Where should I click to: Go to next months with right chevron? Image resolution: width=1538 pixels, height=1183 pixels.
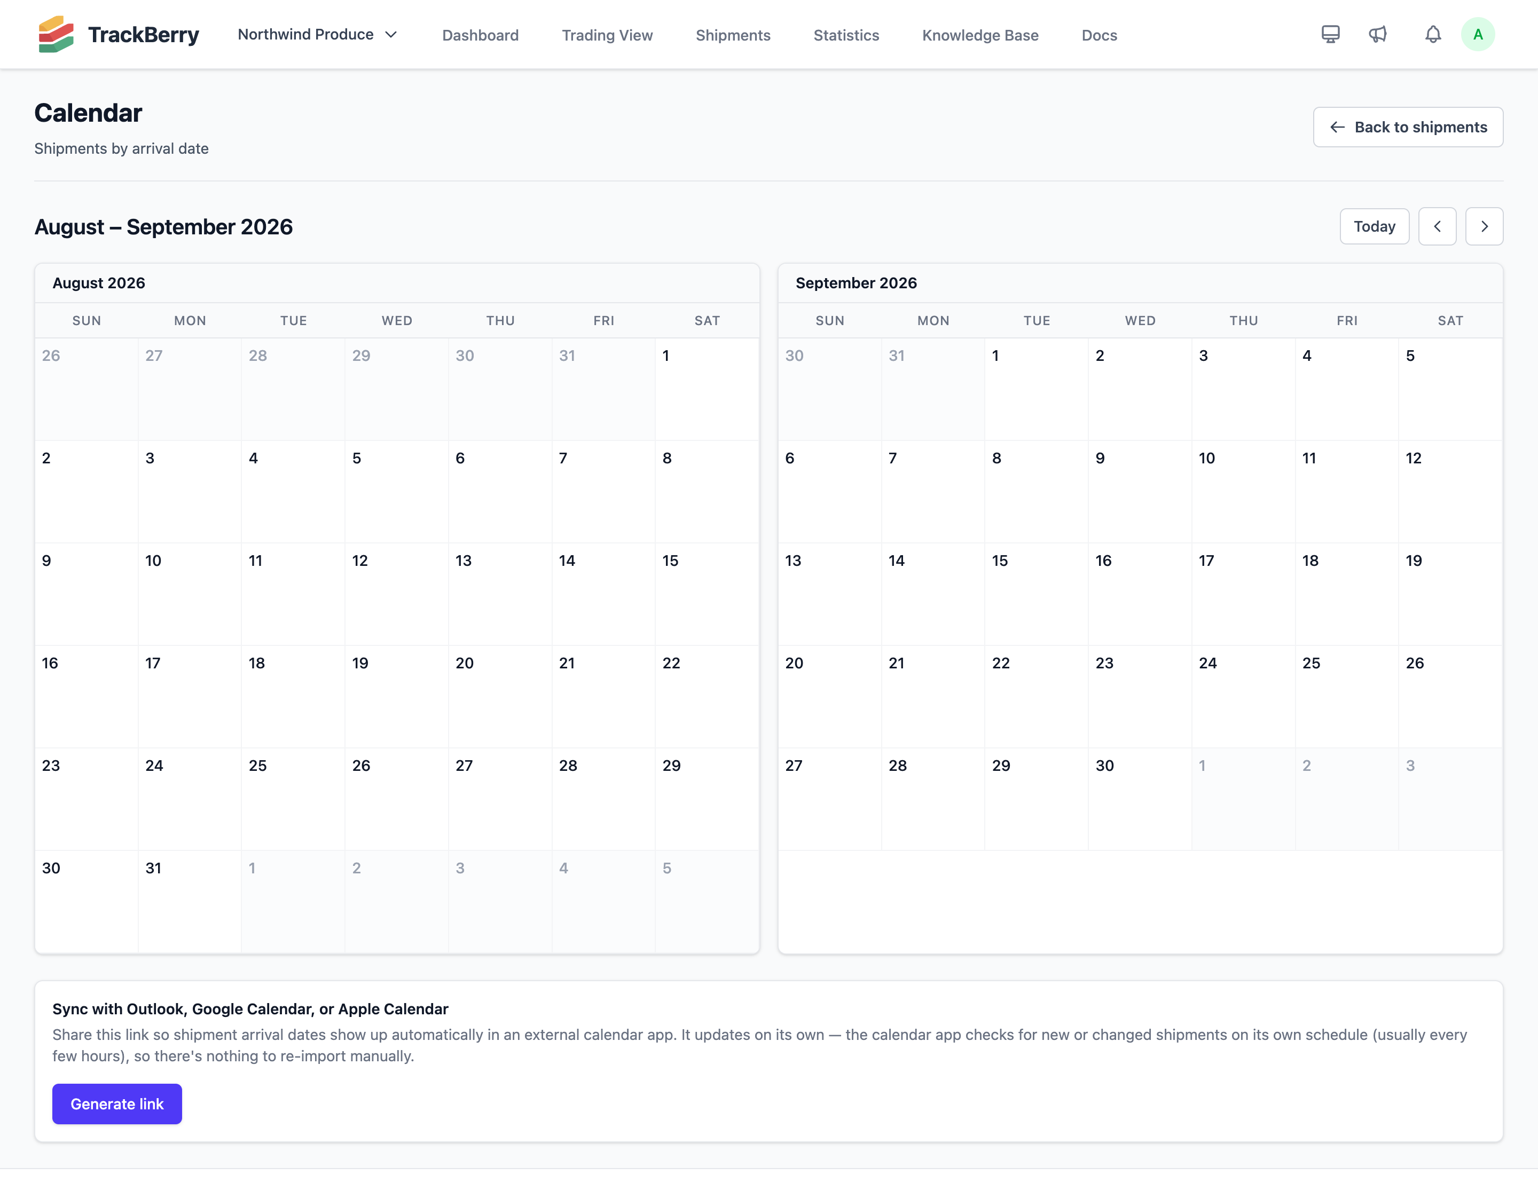tap(1484, 226)
